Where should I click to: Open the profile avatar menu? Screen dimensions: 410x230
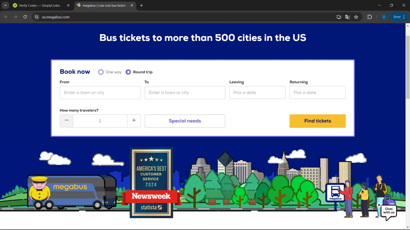(384, 17)
